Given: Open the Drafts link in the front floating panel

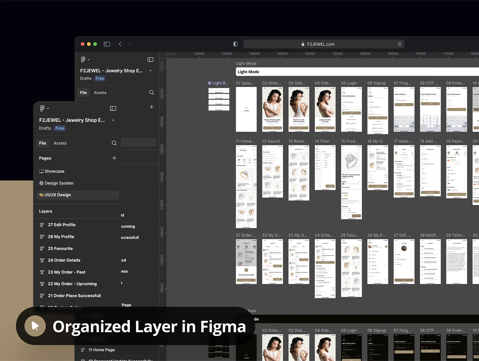Looking at the screenshot, I should coord(45,128).
